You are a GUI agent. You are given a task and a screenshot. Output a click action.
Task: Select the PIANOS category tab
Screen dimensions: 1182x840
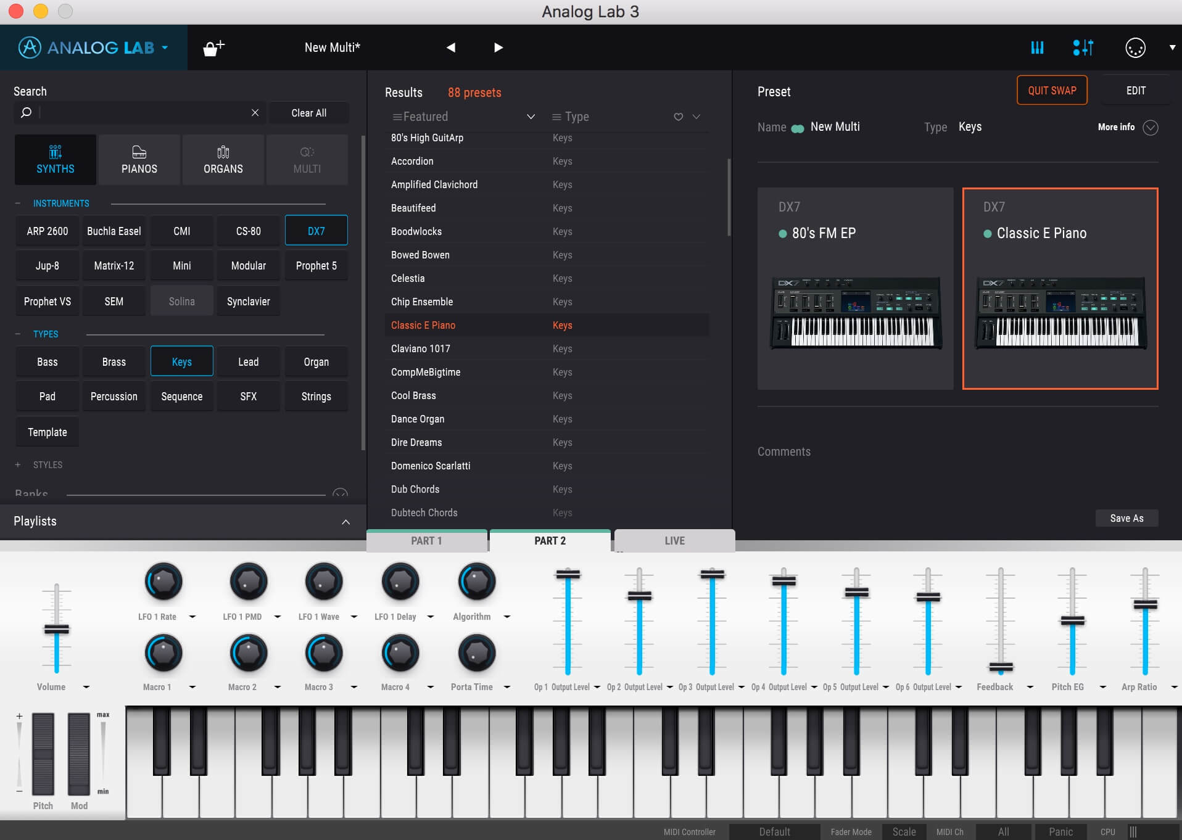tap(139, 160)
